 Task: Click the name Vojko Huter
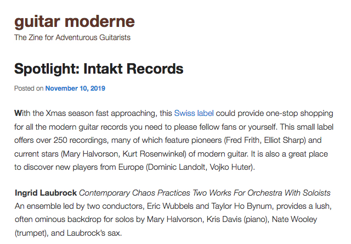tap(230, 167)
